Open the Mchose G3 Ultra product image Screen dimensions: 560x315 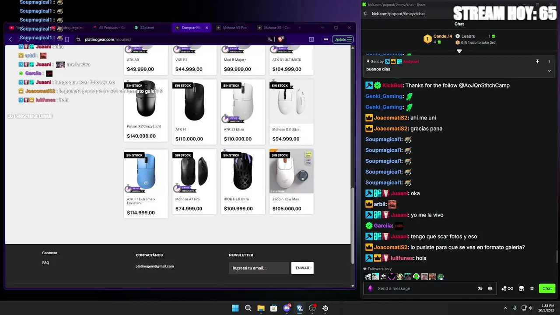click(291, 101)
